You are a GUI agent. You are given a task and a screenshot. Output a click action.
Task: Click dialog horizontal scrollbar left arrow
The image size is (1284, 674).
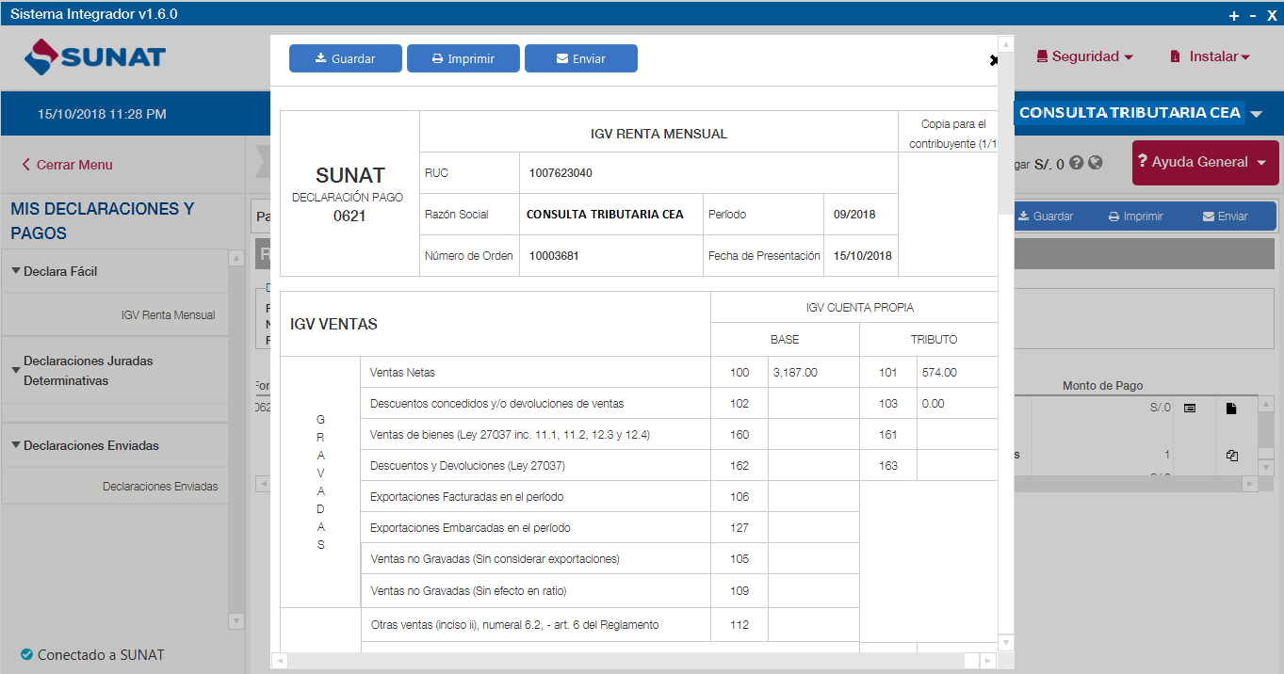click(x=280, y=661)
